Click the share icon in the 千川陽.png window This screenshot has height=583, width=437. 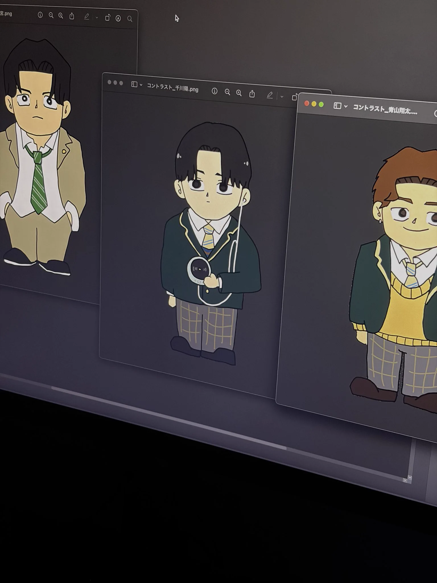point(252,94)
